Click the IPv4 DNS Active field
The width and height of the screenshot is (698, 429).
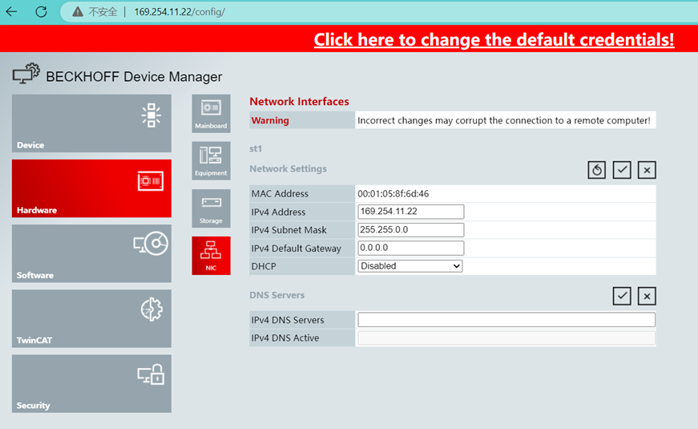click(x=506, y=338)
